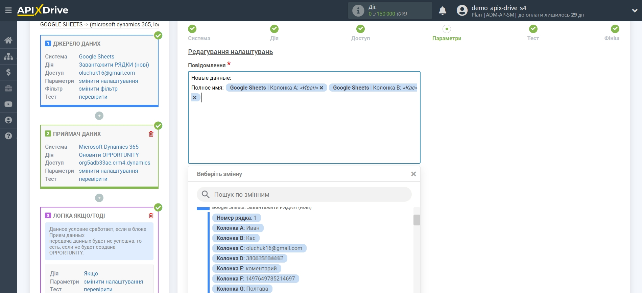Insert the Колонка E: коментарий variable
The image size is (642, 293).
(x=247, y=268)
